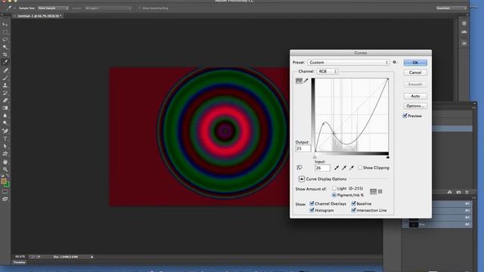Activate on-image adjustment hand tool in Curves
484x272 pixels.
coord(299,168)
